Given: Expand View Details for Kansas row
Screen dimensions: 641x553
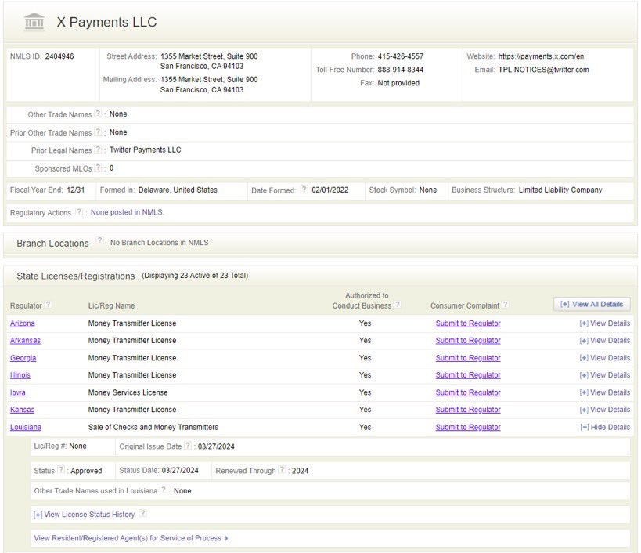Looking at the screenshot, I should point(605,410).
